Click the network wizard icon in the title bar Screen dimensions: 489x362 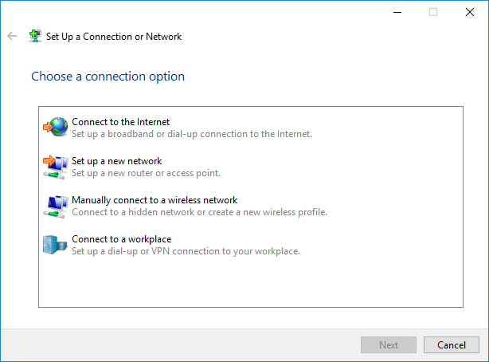click(35, 37)
